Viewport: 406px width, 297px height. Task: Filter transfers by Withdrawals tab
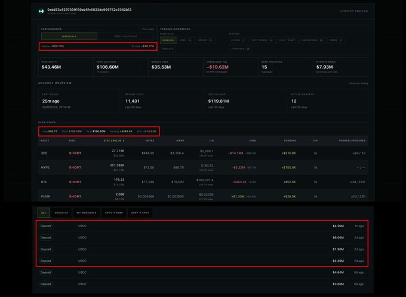[87, 213]
